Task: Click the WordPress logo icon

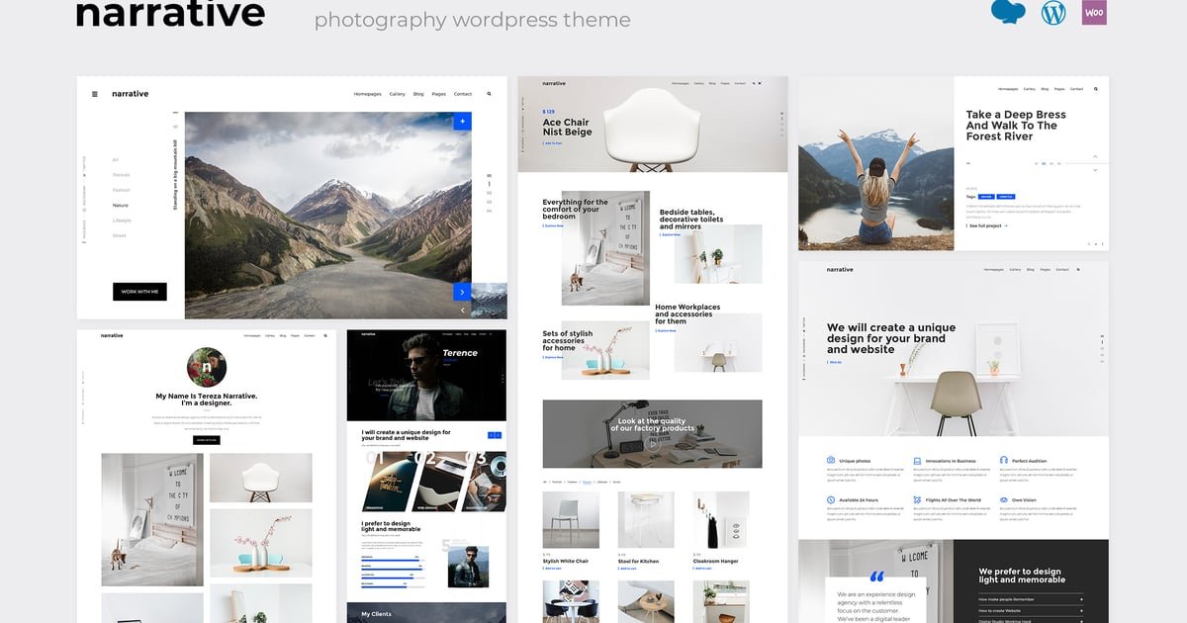Action: tap(1053, 13)
